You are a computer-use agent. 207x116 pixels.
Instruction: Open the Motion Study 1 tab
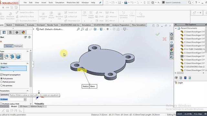click(x=37, y=106)
